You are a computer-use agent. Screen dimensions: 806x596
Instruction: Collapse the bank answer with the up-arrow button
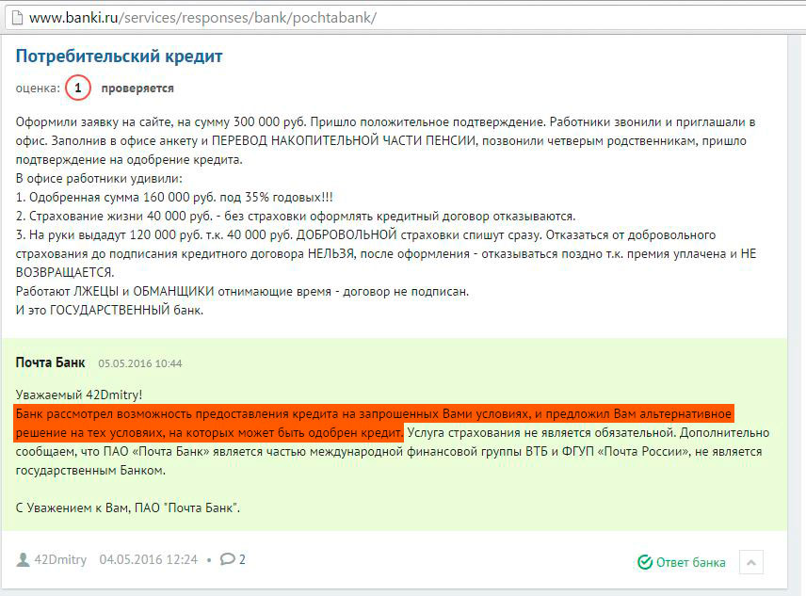[751, 562]
